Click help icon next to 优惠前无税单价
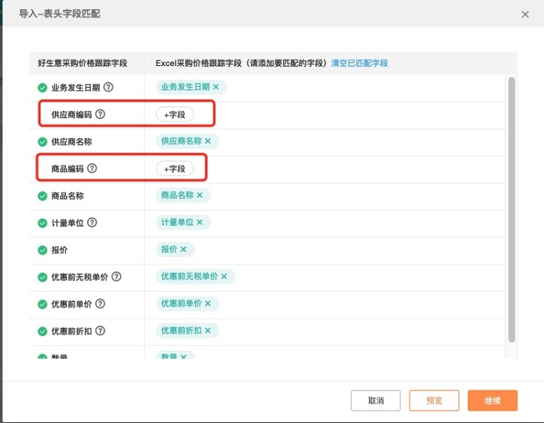 [x=117, y=276]
